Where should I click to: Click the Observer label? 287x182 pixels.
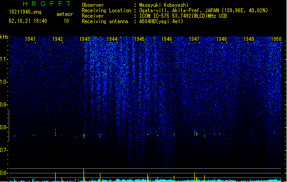click(x=93, y=5)
